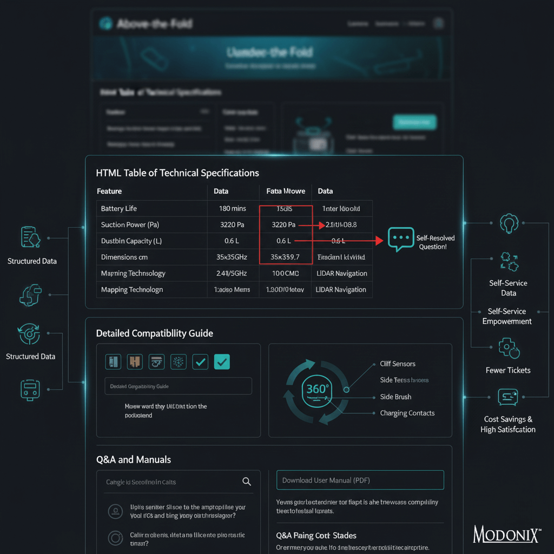554x554 pixels.
Task: Enable the teal highlighted checkmark in compatibility guide
Action: [222, 361]
